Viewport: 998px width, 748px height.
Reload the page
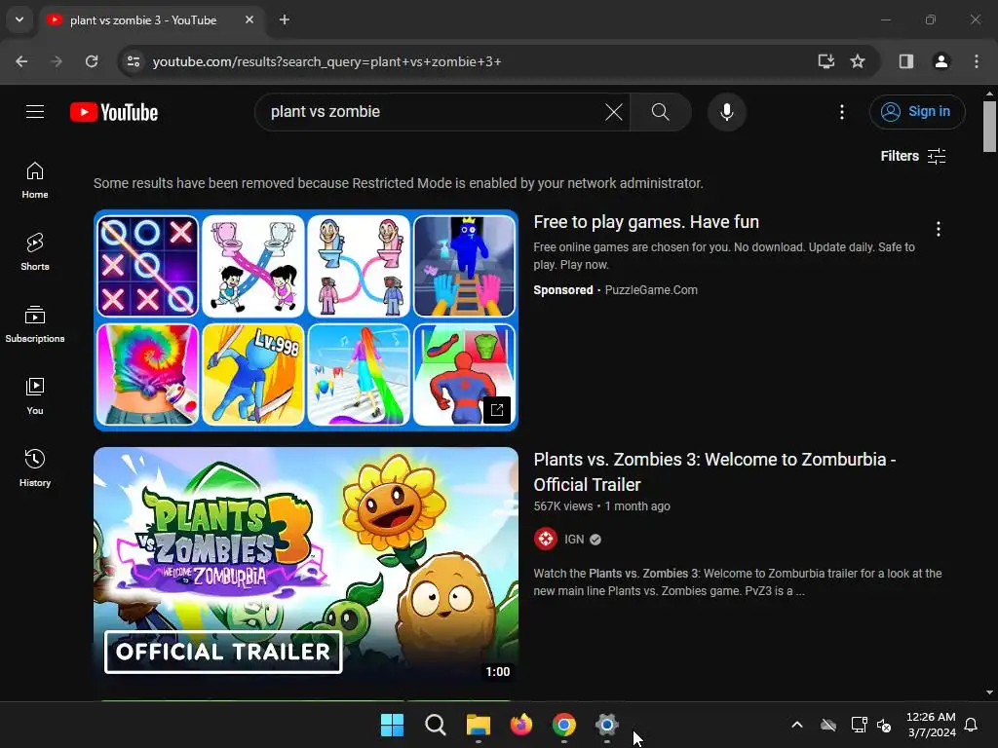pyautogui.click(x=92, y=61)
